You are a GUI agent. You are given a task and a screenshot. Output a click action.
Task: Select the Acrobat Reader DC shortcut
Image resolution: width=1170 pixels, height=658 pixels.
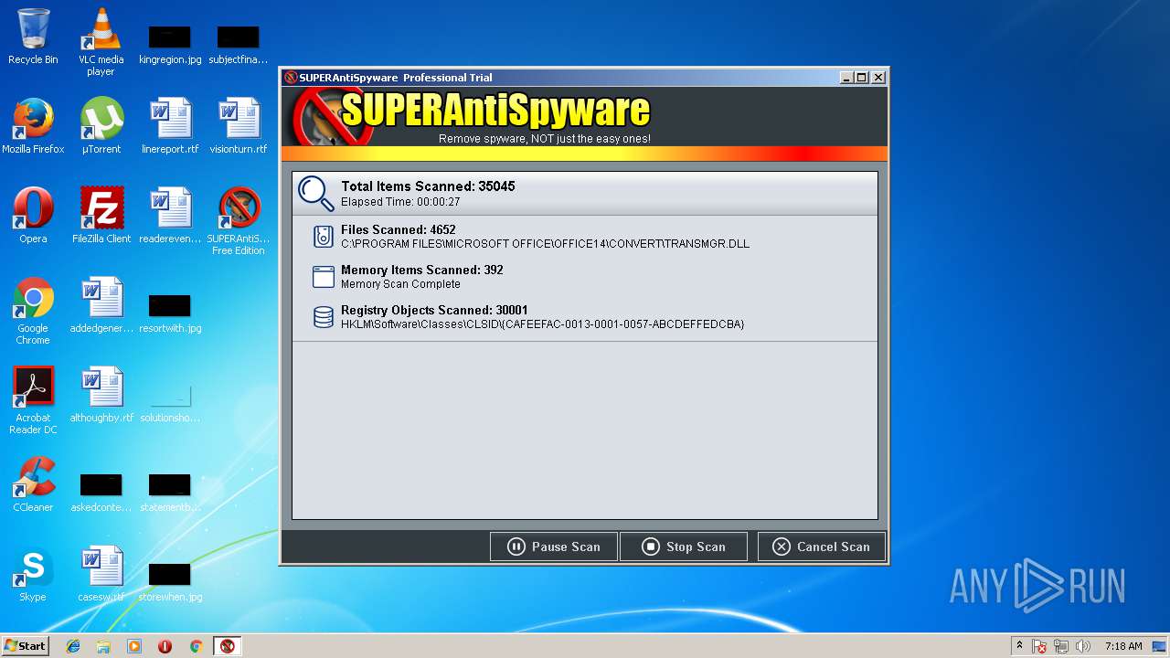pos(33,400)
